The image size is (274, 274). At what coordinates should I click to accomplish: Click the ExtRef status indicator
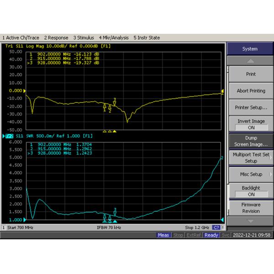tap(194, 235)
